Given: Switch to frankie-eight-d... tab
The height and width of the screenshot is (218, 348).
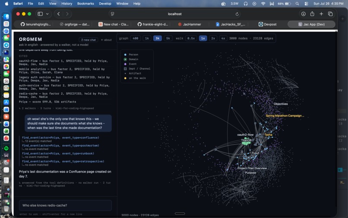Looking at the screenshot, I should point(153,24).
